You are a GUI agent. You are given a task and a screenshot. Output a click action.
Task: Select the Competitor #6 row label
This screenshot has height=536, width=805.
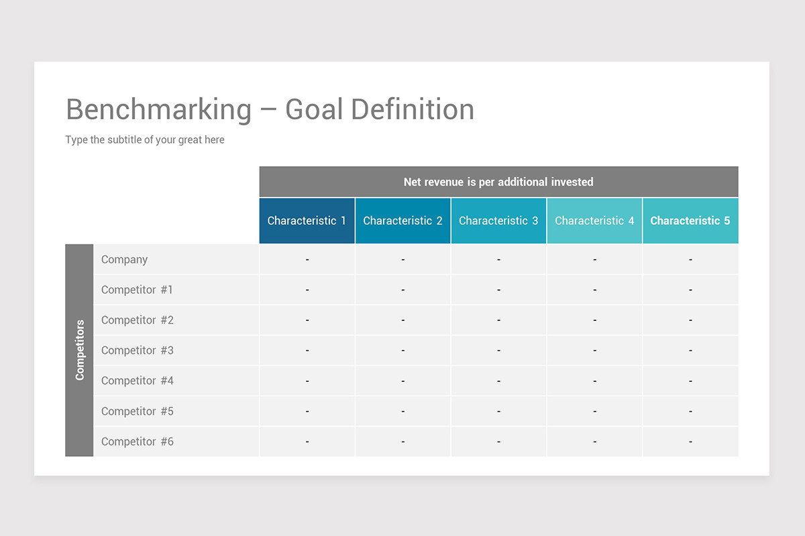(176, 442)
